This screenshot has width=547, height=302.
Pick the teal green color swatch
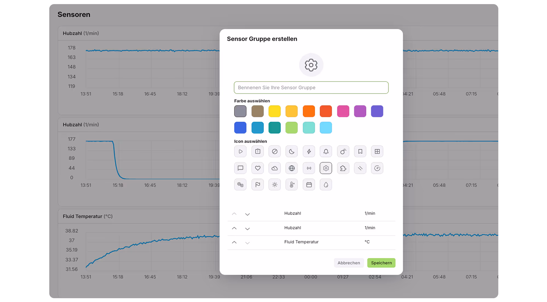click(275, 128)
